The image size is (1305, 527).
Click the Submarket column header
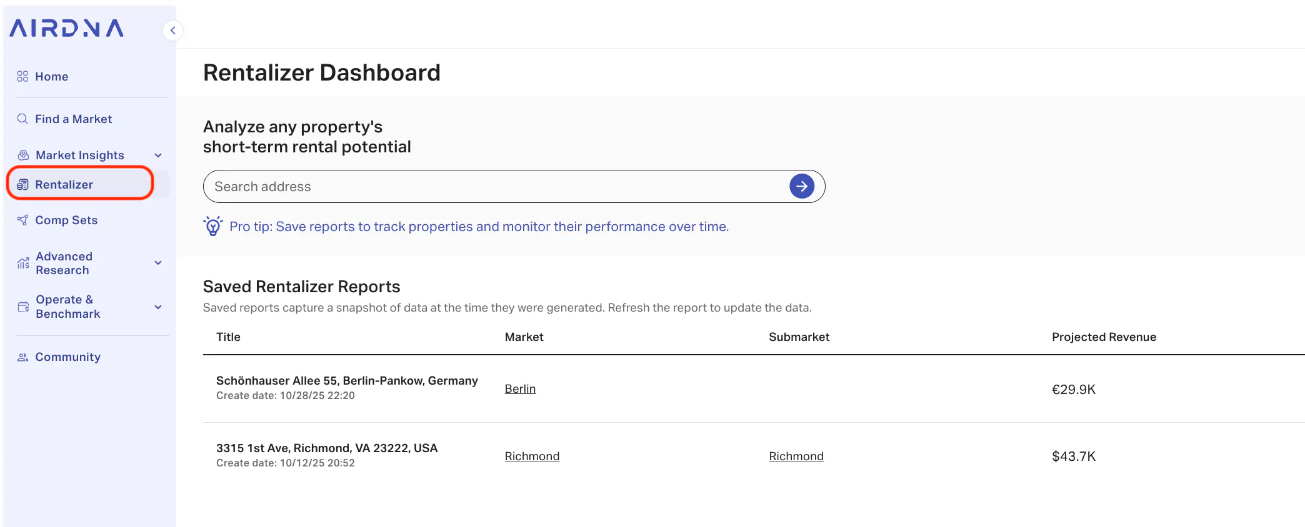[x=799, y=337]
